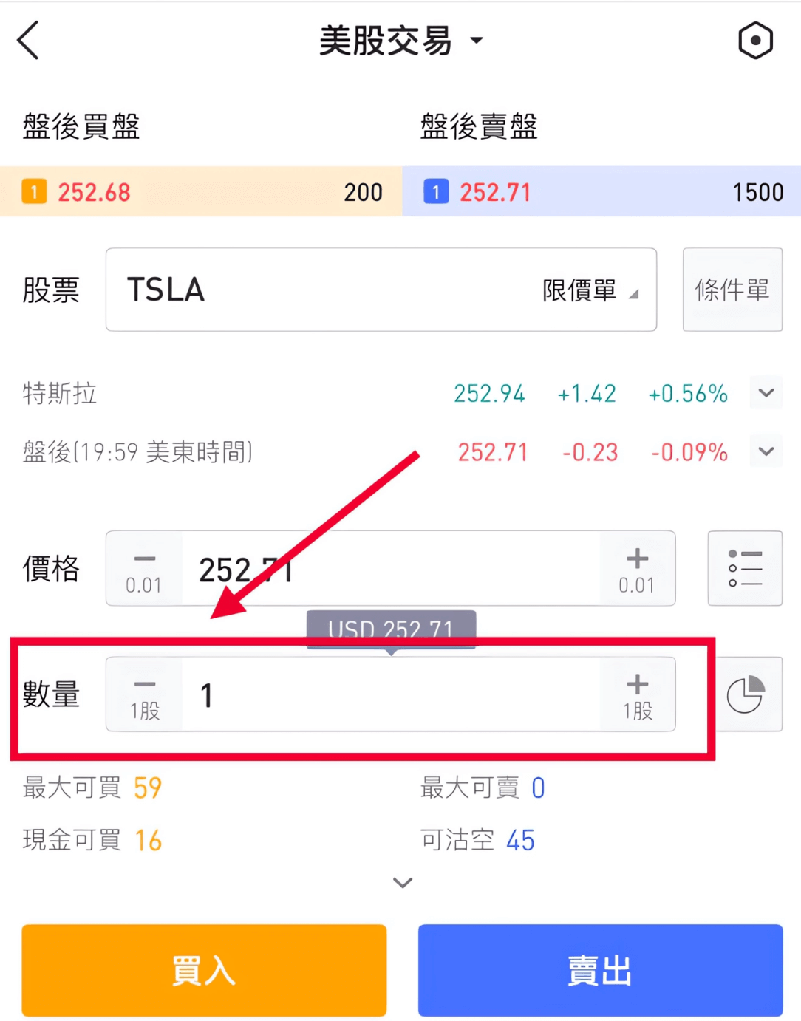This screenshot has width=801, height=1021.
Task: Expand the 盤後 after-hours quote chevron
Action: click(766, 451)
